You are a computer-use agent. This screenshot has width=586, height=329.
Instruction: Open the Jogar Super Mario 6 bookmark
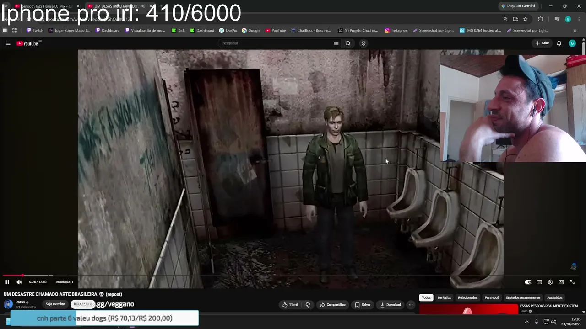(x=70, y=31)
